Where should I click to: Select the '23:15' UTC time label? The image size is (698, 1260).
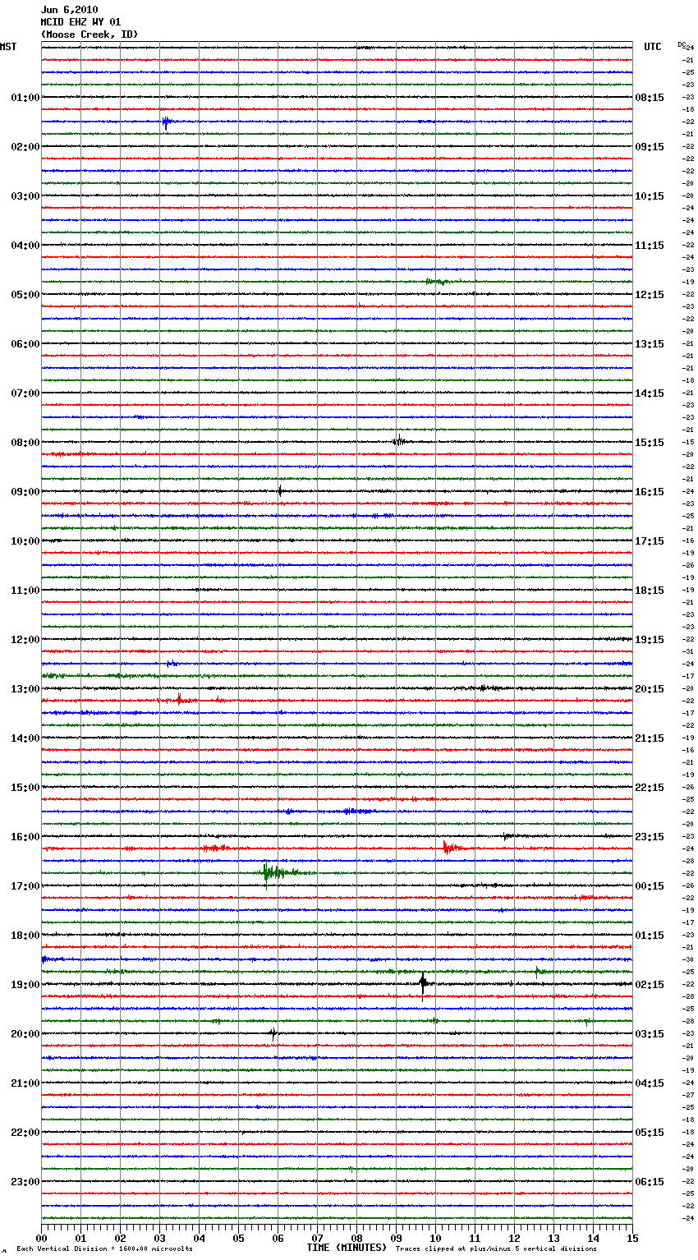(x=650, y=837)
